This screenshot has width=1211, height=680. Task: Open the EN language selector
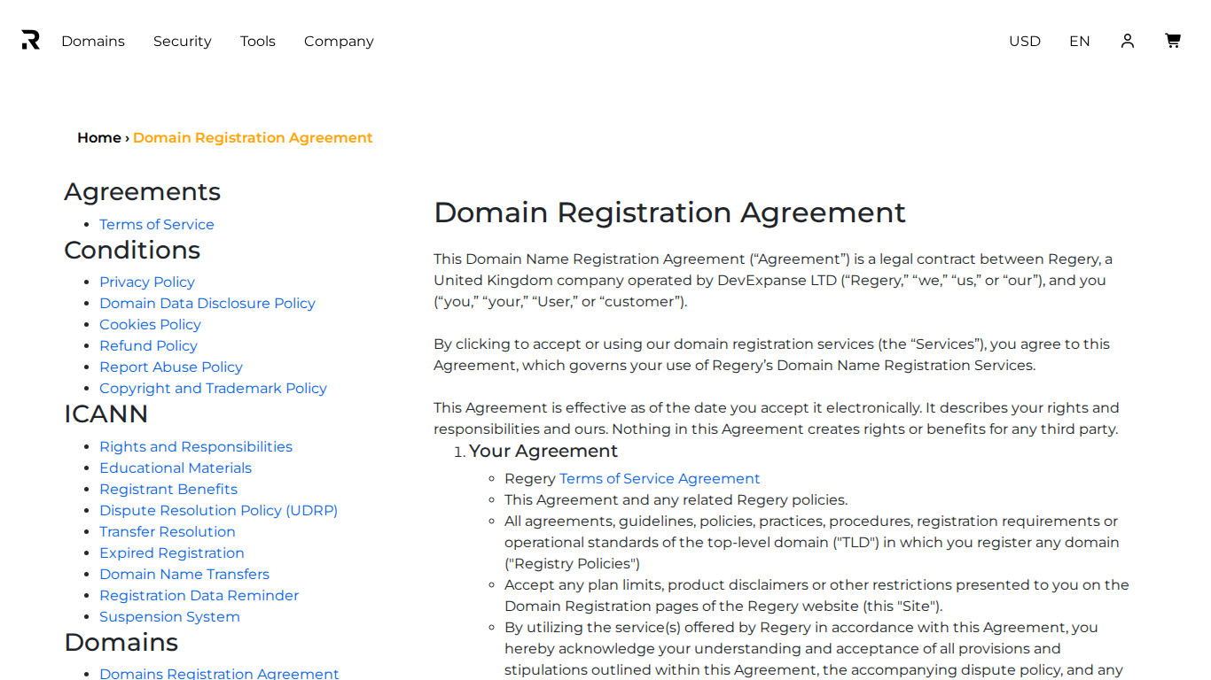tap(1080, 42)
